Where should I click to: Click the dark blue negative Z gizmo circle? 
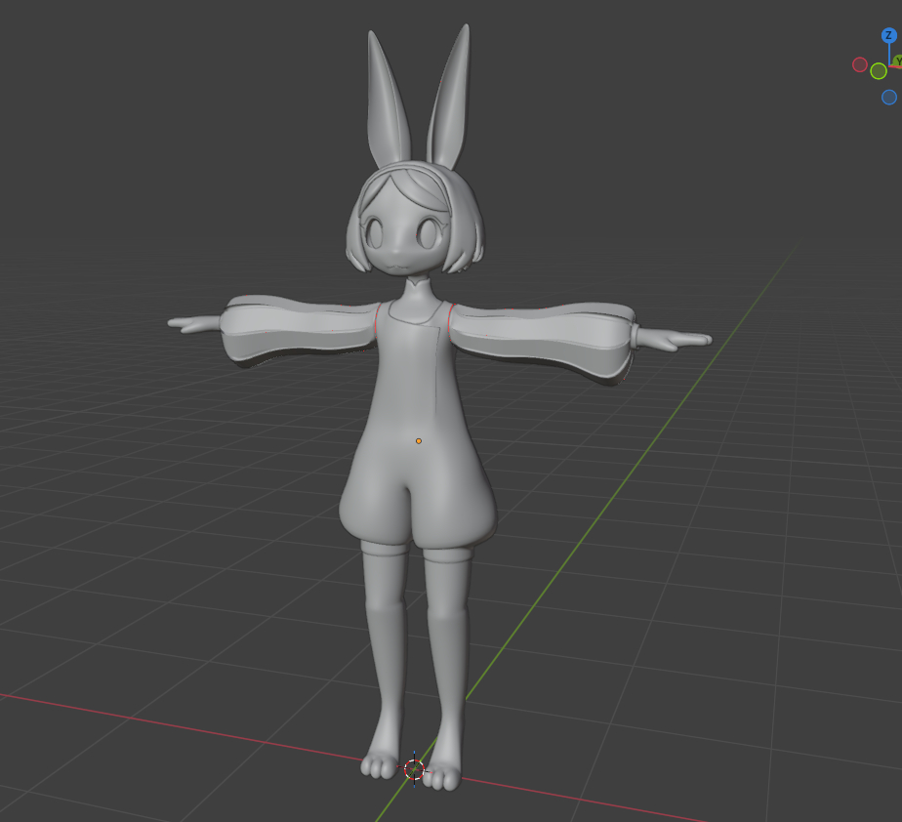(x=888, y=97)
